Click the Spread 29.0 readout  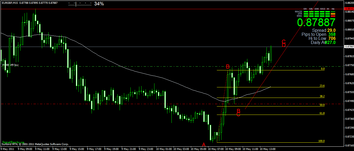coord(324,30)
